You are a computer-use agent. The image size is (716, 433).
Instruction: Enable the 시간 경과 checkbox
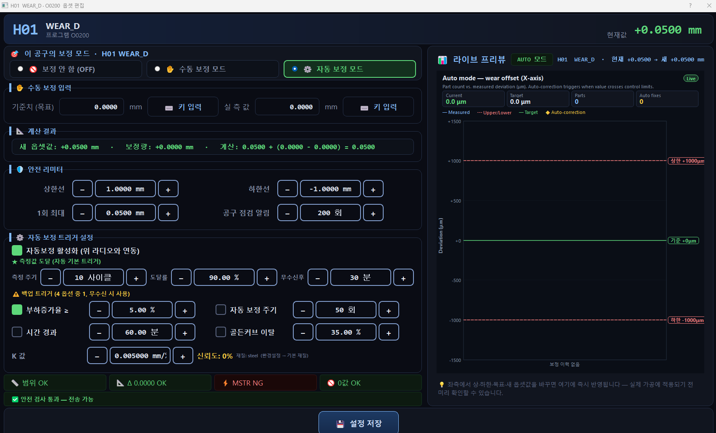17,332
